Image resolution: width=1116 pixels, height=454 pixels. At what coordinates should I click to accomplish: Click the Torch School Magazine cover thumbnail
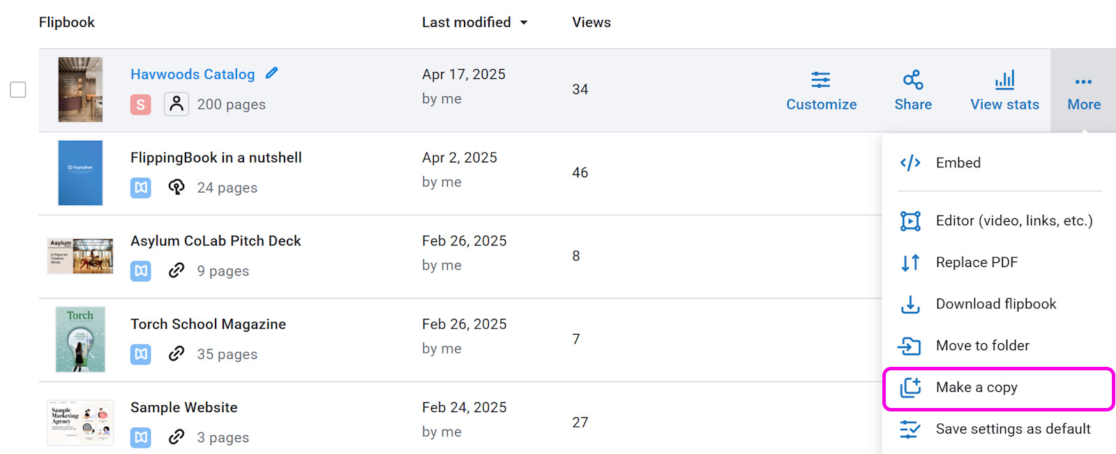tap(80, 340)
